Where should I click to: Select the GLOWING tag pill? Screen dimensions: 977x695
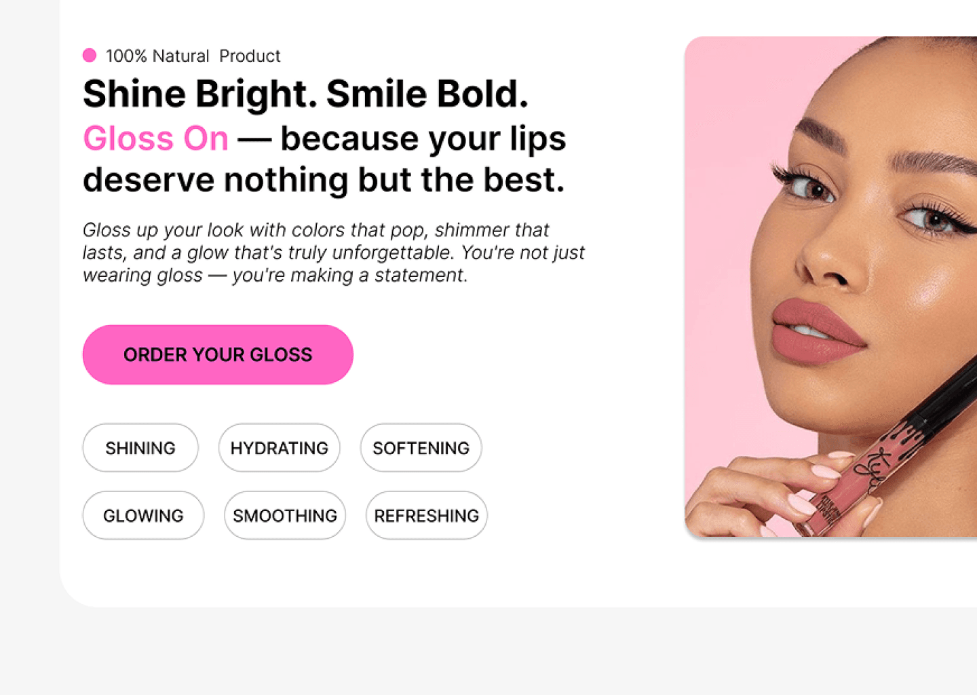pos(143,516)
